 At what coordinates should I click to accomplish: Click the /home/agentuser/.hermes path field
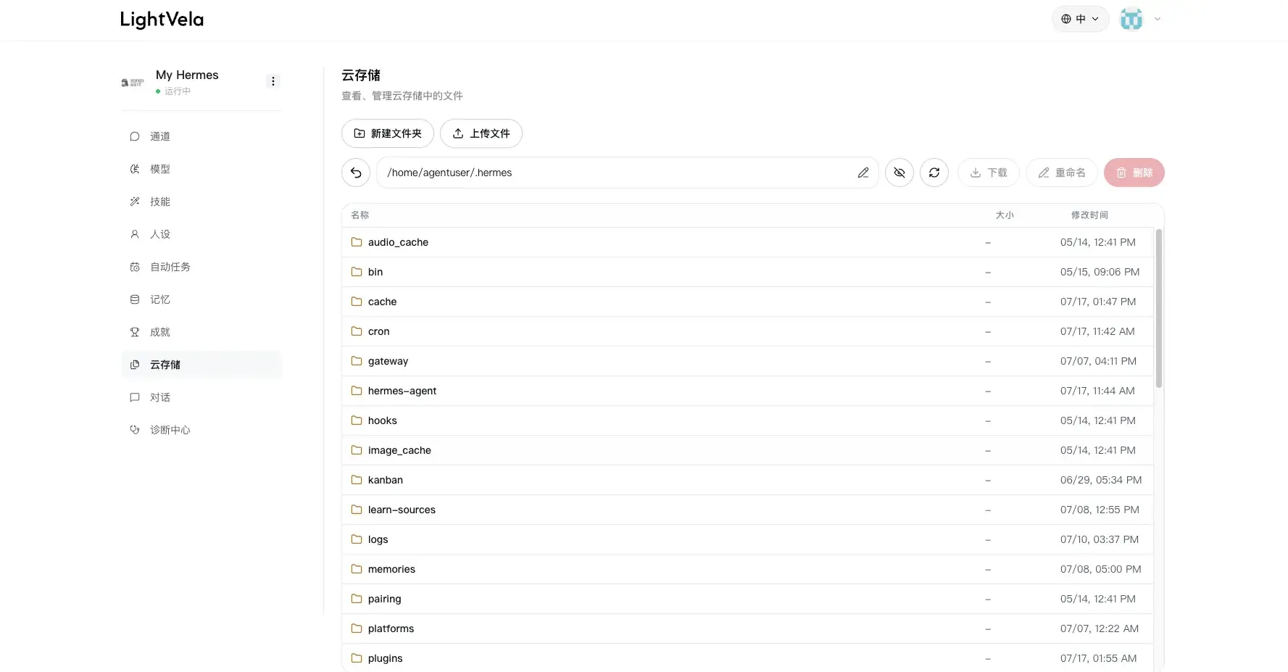[x=628, y=173]
